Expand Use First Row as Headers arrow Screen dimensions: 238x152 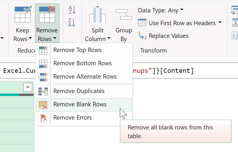(220, 22)
